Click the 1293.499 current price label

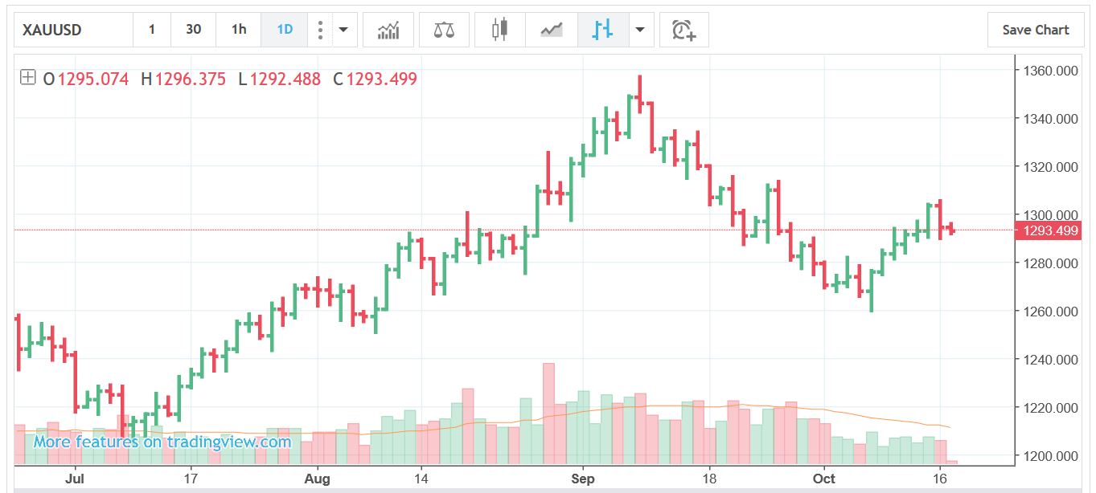click(1049, 231)
